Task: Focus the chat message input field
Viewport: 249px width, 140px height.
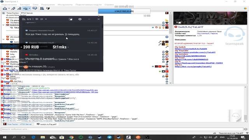Action: point(122,129)
